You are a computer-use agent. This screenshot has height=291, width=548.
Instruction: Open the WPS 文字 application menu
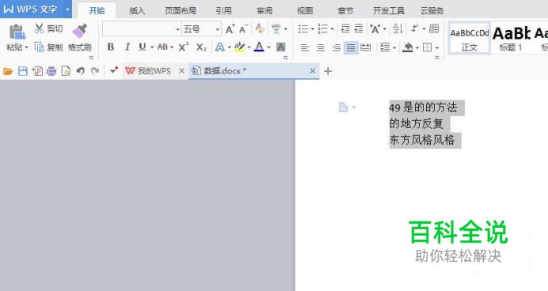point(36,9)
